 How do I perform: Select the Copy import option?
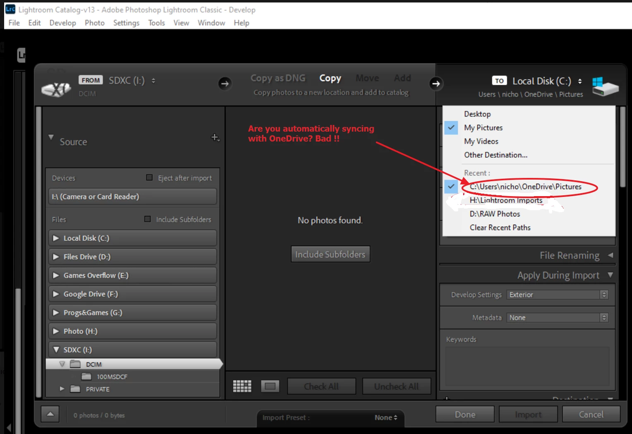click(330, 78)
